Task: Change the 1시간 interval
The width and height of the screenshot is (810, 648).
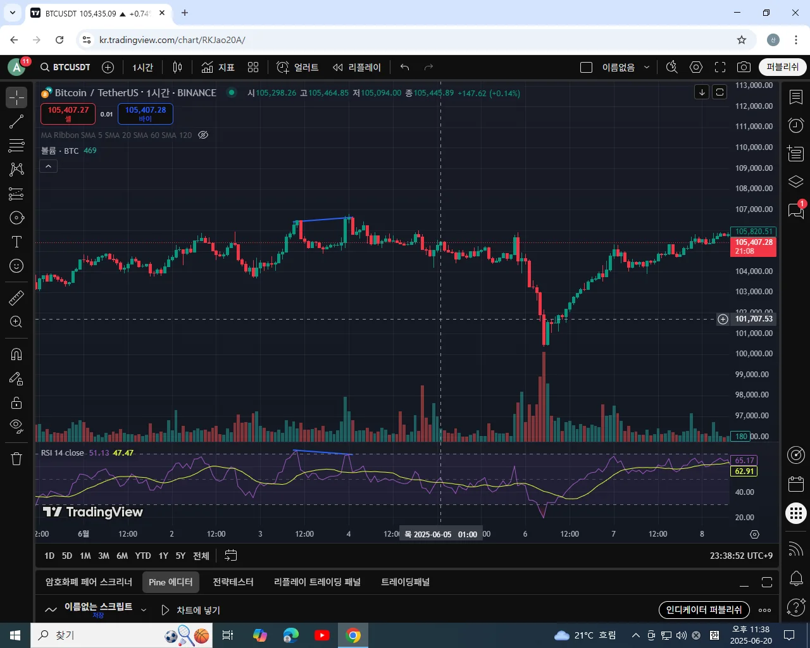Action: pos(143,67)
